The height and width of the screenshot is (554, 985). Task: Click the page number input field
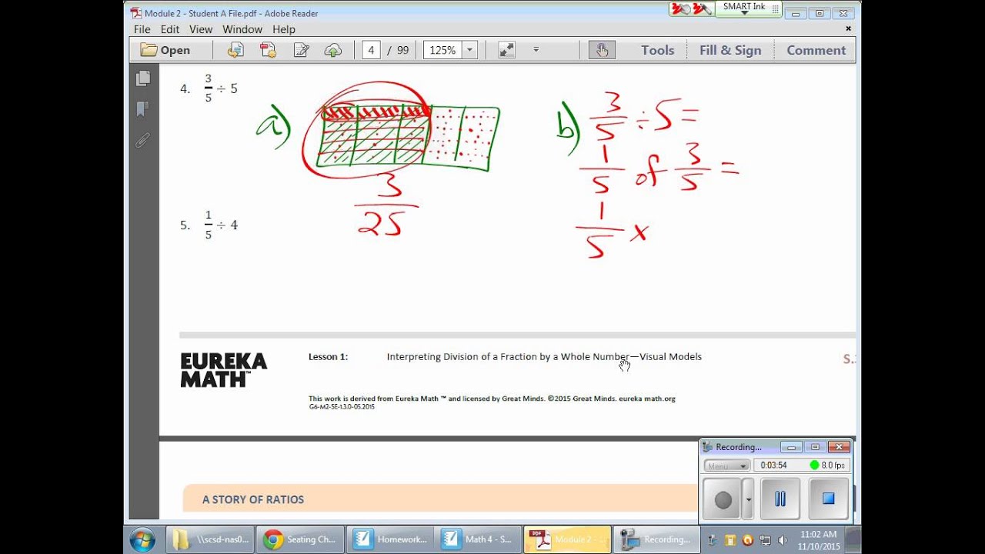point(372,50)
